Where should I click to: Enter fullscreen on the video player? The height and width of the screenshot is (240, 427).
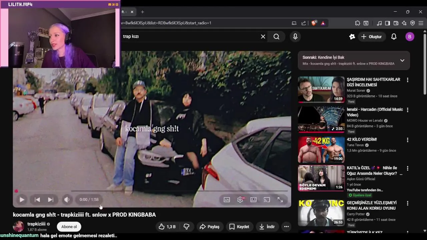pos(280,200)
